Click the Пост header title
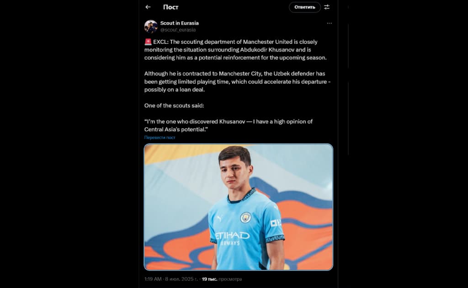The height and width of the screenshot is (288, 468). point(171,7)
